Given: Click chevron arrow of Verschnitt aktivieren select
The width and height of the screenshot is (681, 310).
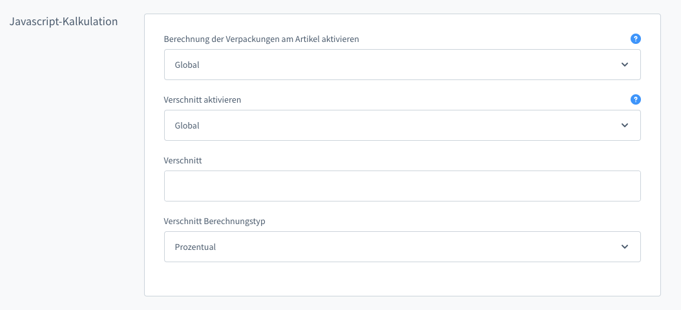Looking at the screenshot, I should [x=624, y=125].
